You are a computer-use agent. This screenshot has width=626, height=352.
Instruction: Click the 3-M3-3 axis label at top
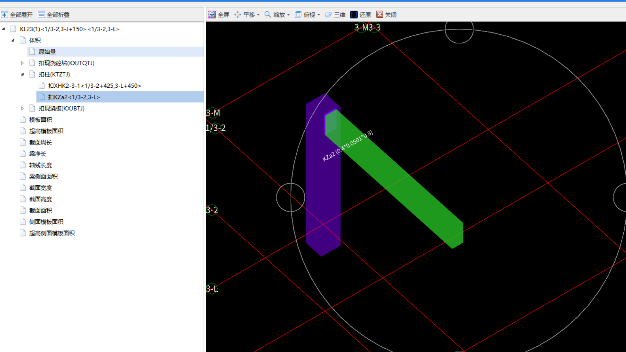(367, 27)
